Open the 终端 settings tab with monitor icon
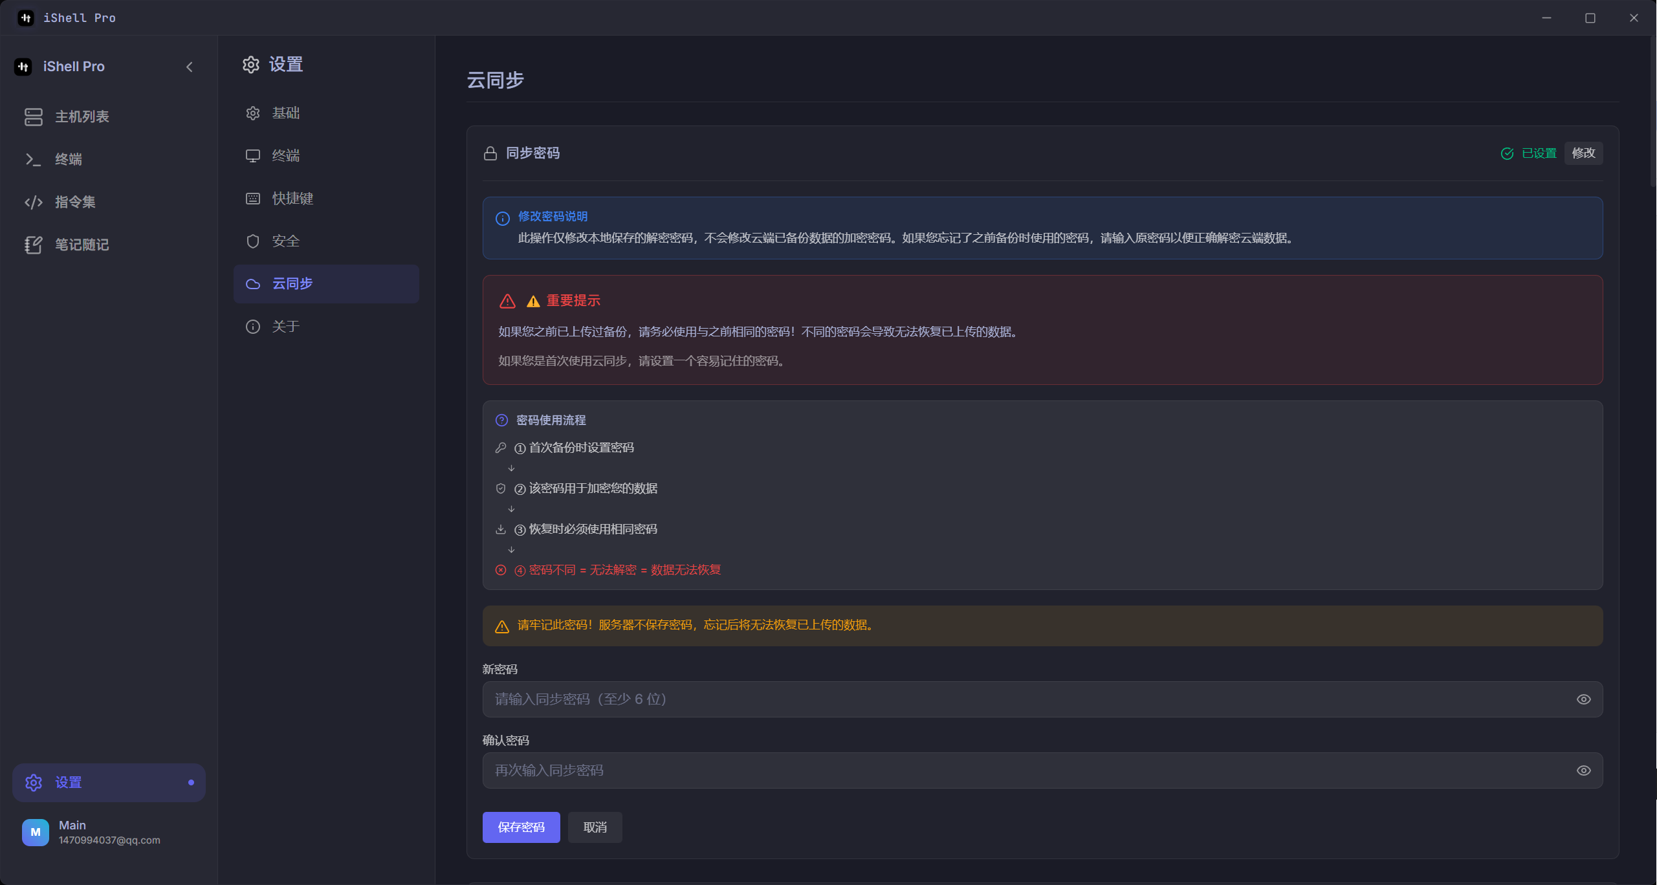Viewport: 1657px width, 885px height. [326, 156]
